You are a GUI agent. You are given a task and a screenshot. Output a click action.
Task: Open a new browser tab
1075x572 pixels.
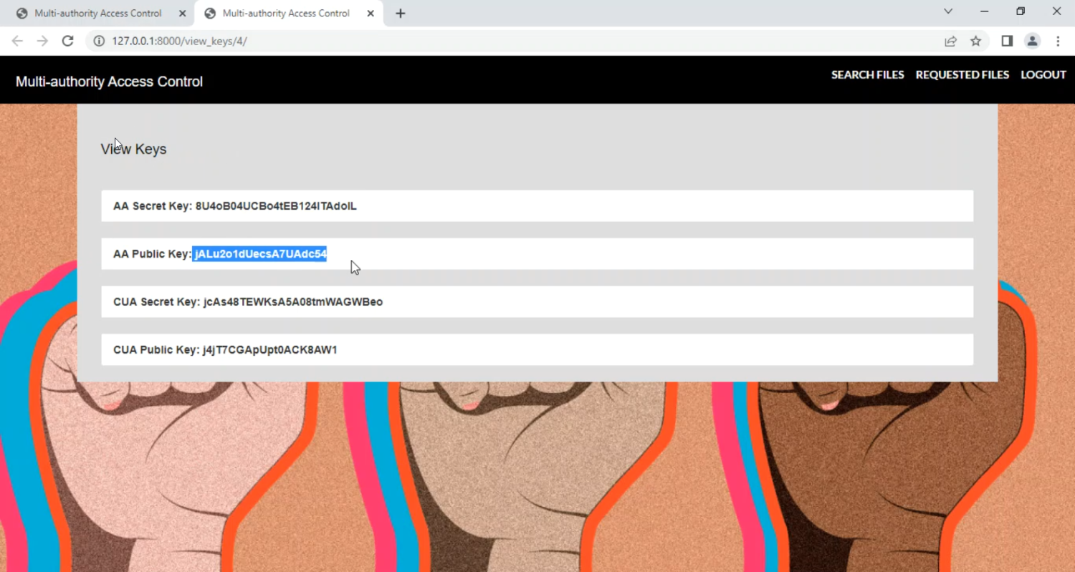point(401,14)
